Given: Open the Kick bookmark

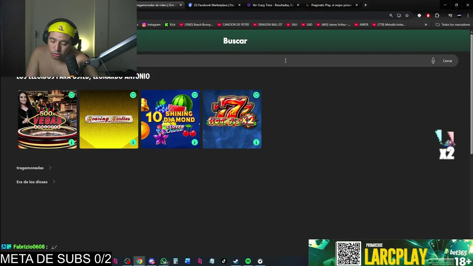Looking at the screenshot, I should click(x=170, y=25).
